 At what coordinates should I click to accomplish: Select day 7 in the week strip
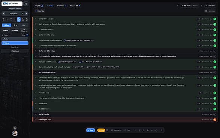pos(7,19)
